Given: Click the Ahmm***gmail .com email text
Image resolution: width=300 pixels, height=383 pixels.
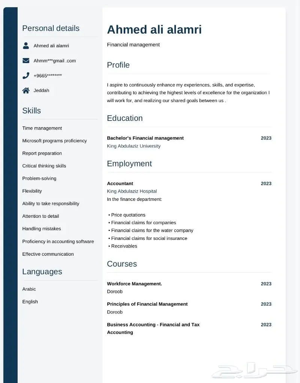Looking at the screenshot, I should (55, 60).
